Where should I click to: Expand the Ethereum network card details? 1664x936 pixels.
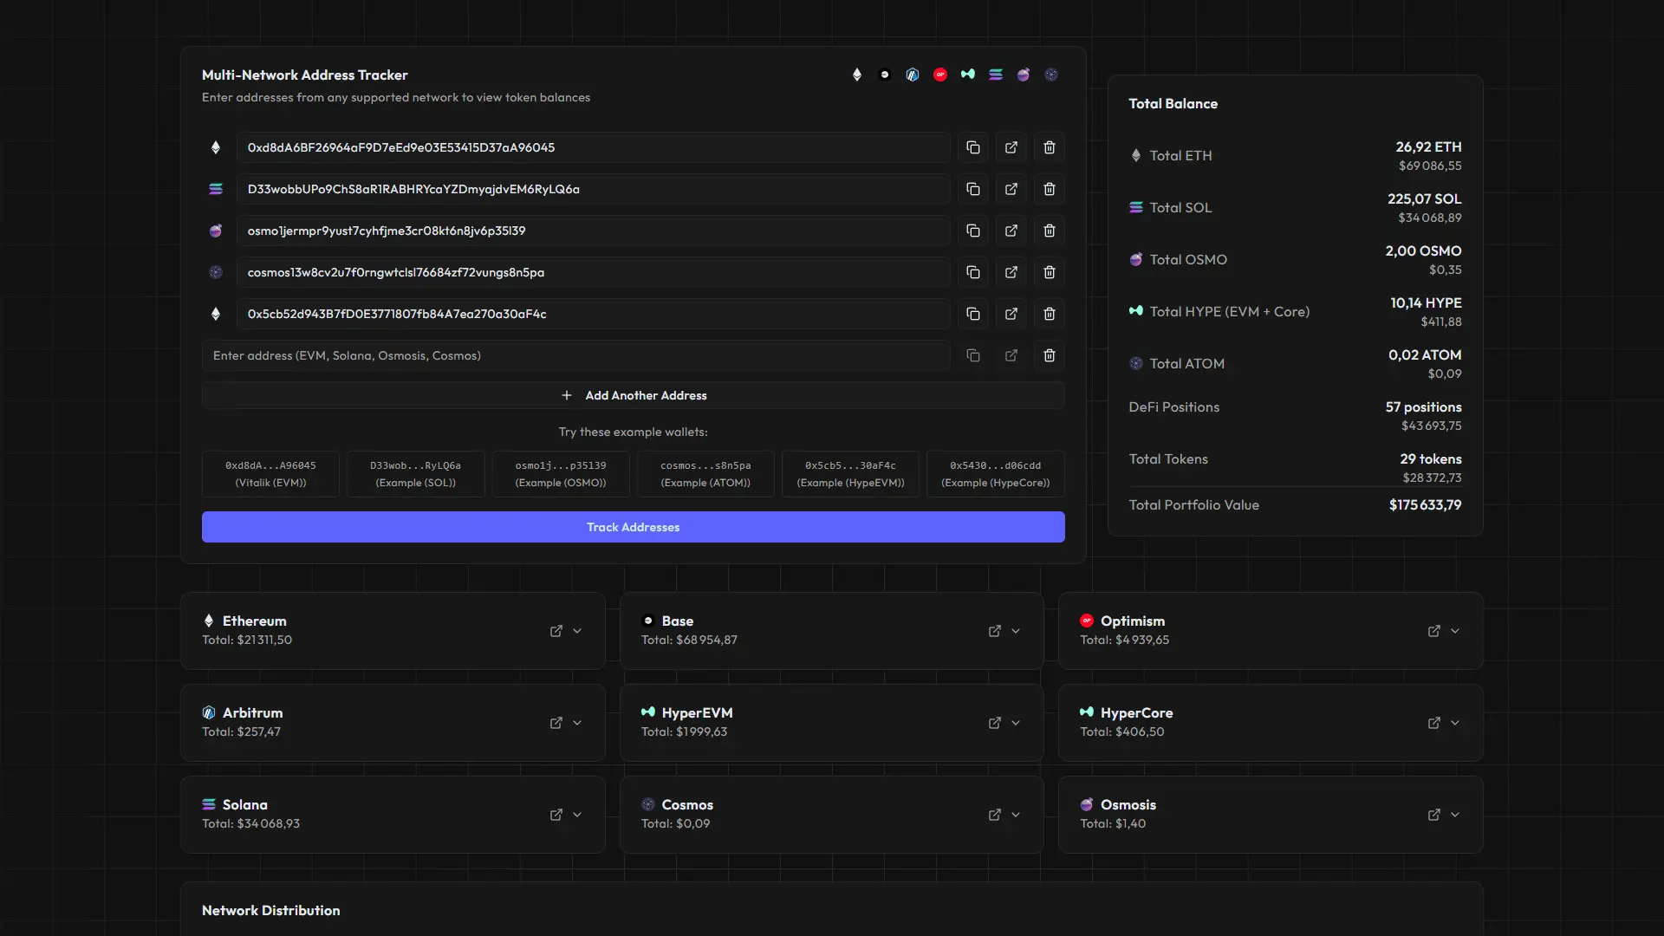(x=577, y=631)
